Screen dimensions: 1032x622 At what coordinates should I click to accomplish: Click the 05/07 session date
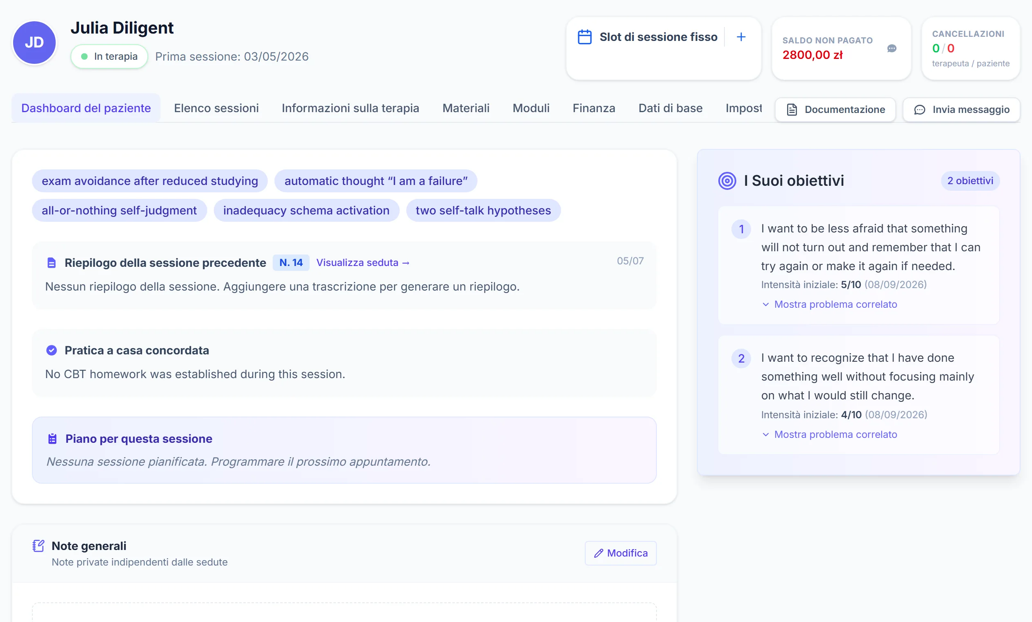click(x=630, y=261)
